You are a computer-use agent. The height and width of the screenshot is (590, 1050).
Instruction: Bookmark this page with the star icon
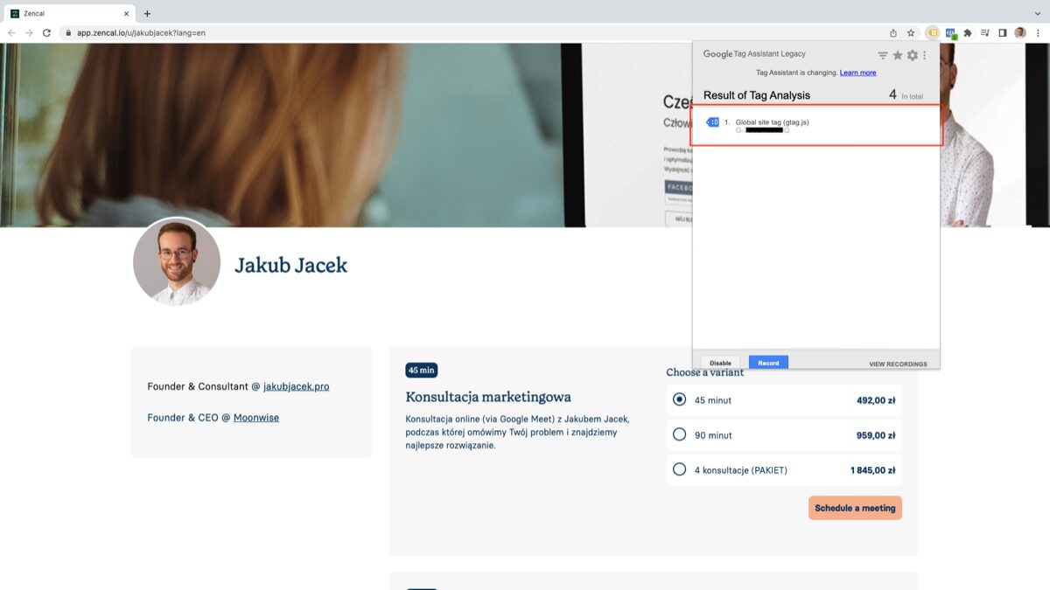[x=911, y=33]
